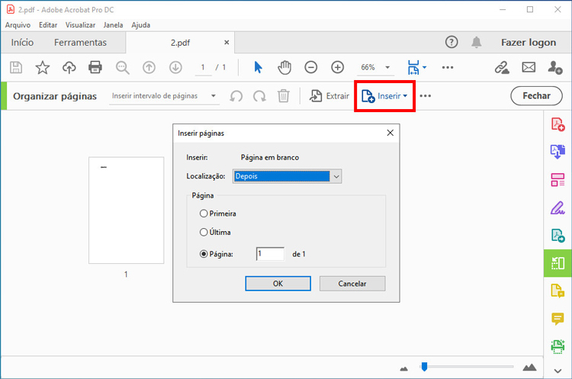The height and width of the screenshot is (379, 572).
Task: Click the trash delete pages icon
Action: 284,96
